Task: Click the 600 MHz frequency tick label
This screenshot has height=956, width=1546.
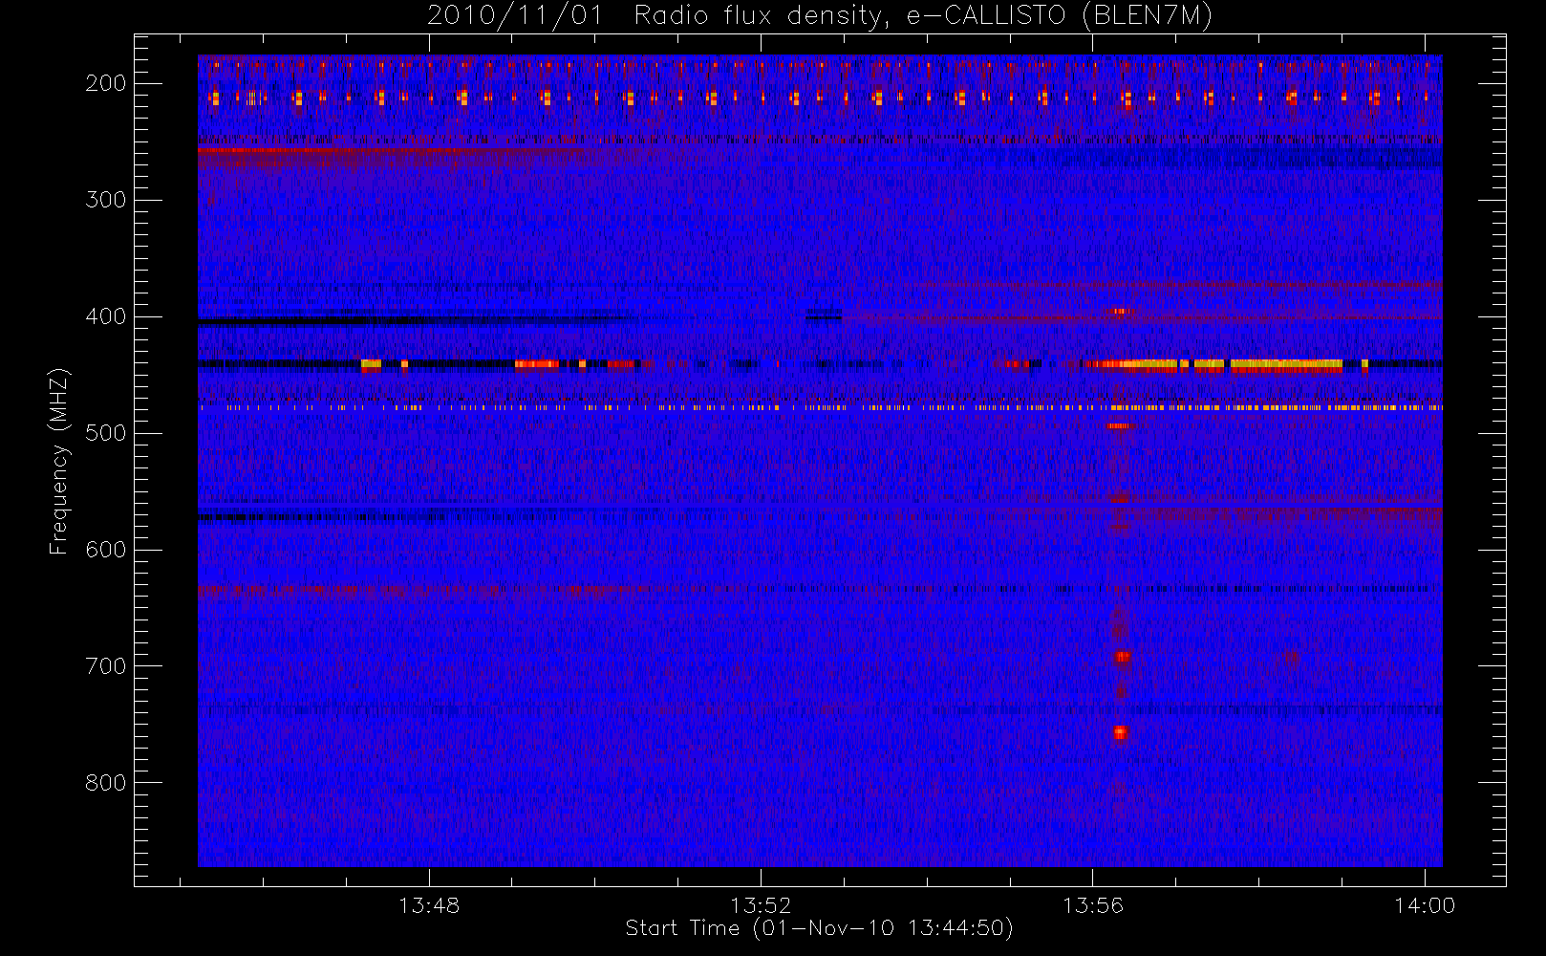Action: coord(106,550)
